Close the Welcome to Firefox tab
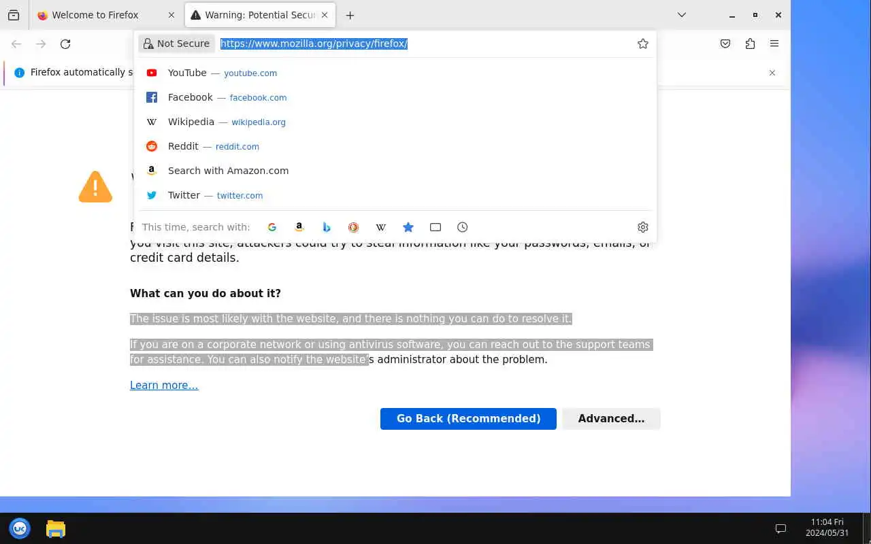 click(x=171, y=15)
